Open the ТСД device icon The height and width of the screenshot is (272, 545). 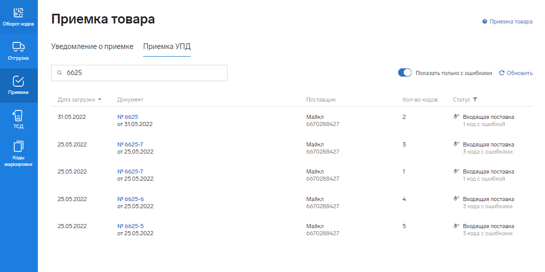tap(18, 115)
